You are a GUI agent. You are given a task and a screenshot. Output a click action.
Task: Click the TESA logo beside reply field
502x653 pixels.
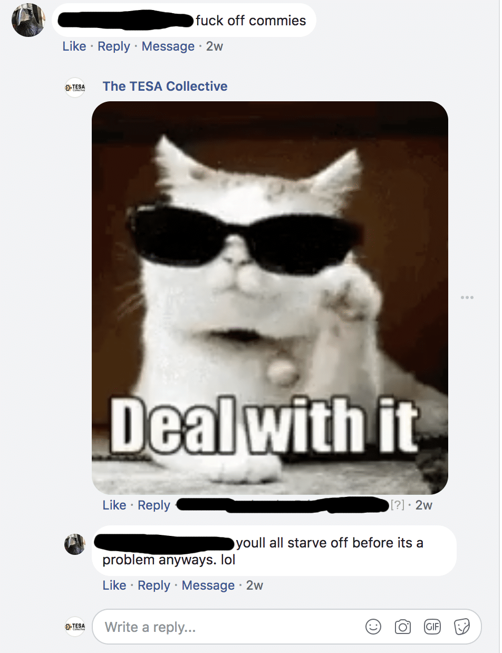pos(75,627)
